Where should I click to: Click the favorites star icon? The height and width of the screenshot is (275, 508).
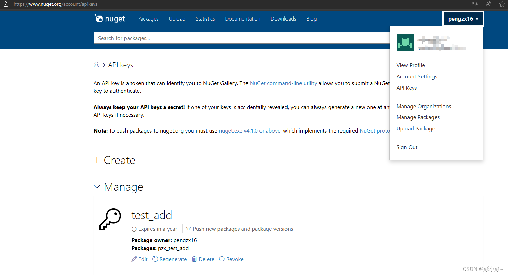point(502,4)
